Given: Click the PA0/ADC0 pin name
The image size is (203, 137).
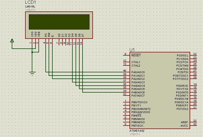Looking at the screenshot, I should tap(138, 72).
